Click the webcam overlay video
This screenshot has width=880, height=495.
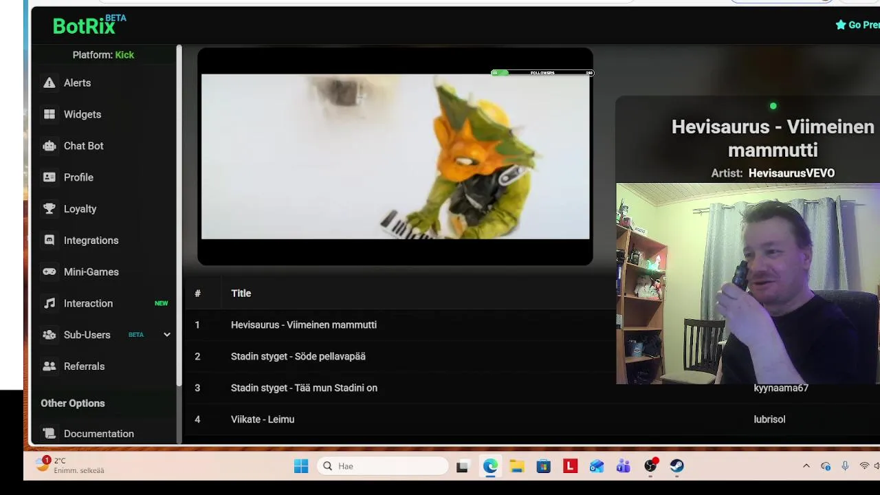pyautogui.click(x=748, y=283)
